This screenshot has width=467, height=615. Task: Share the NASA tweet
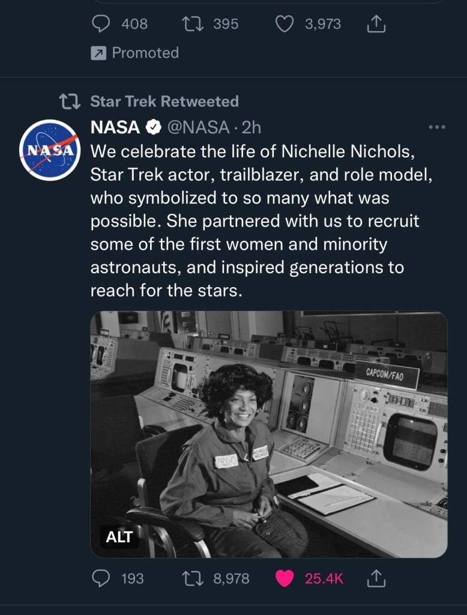coord(375,578)
